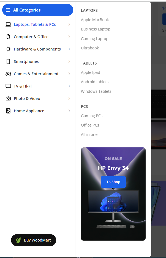Select Home Appliance category
166x258 pixels.
[x=38, y=111]
